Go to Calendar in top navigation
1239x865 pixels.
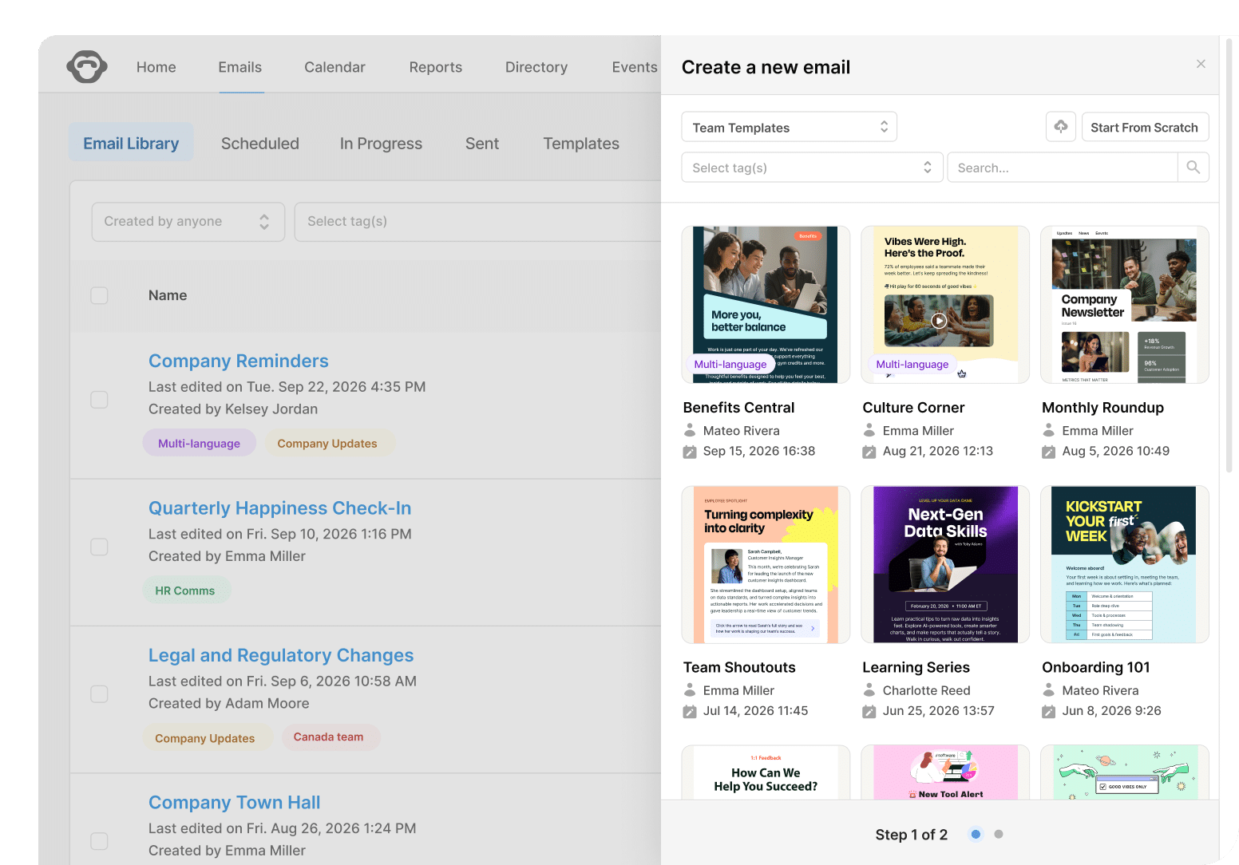(x=334, y=68)
